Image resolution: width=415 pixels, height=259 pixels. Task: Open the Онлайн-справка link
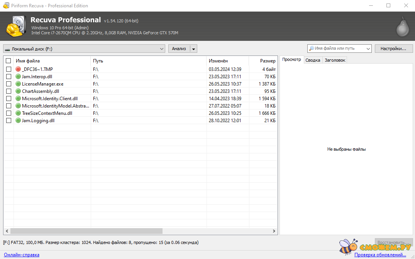click(22, 255)
